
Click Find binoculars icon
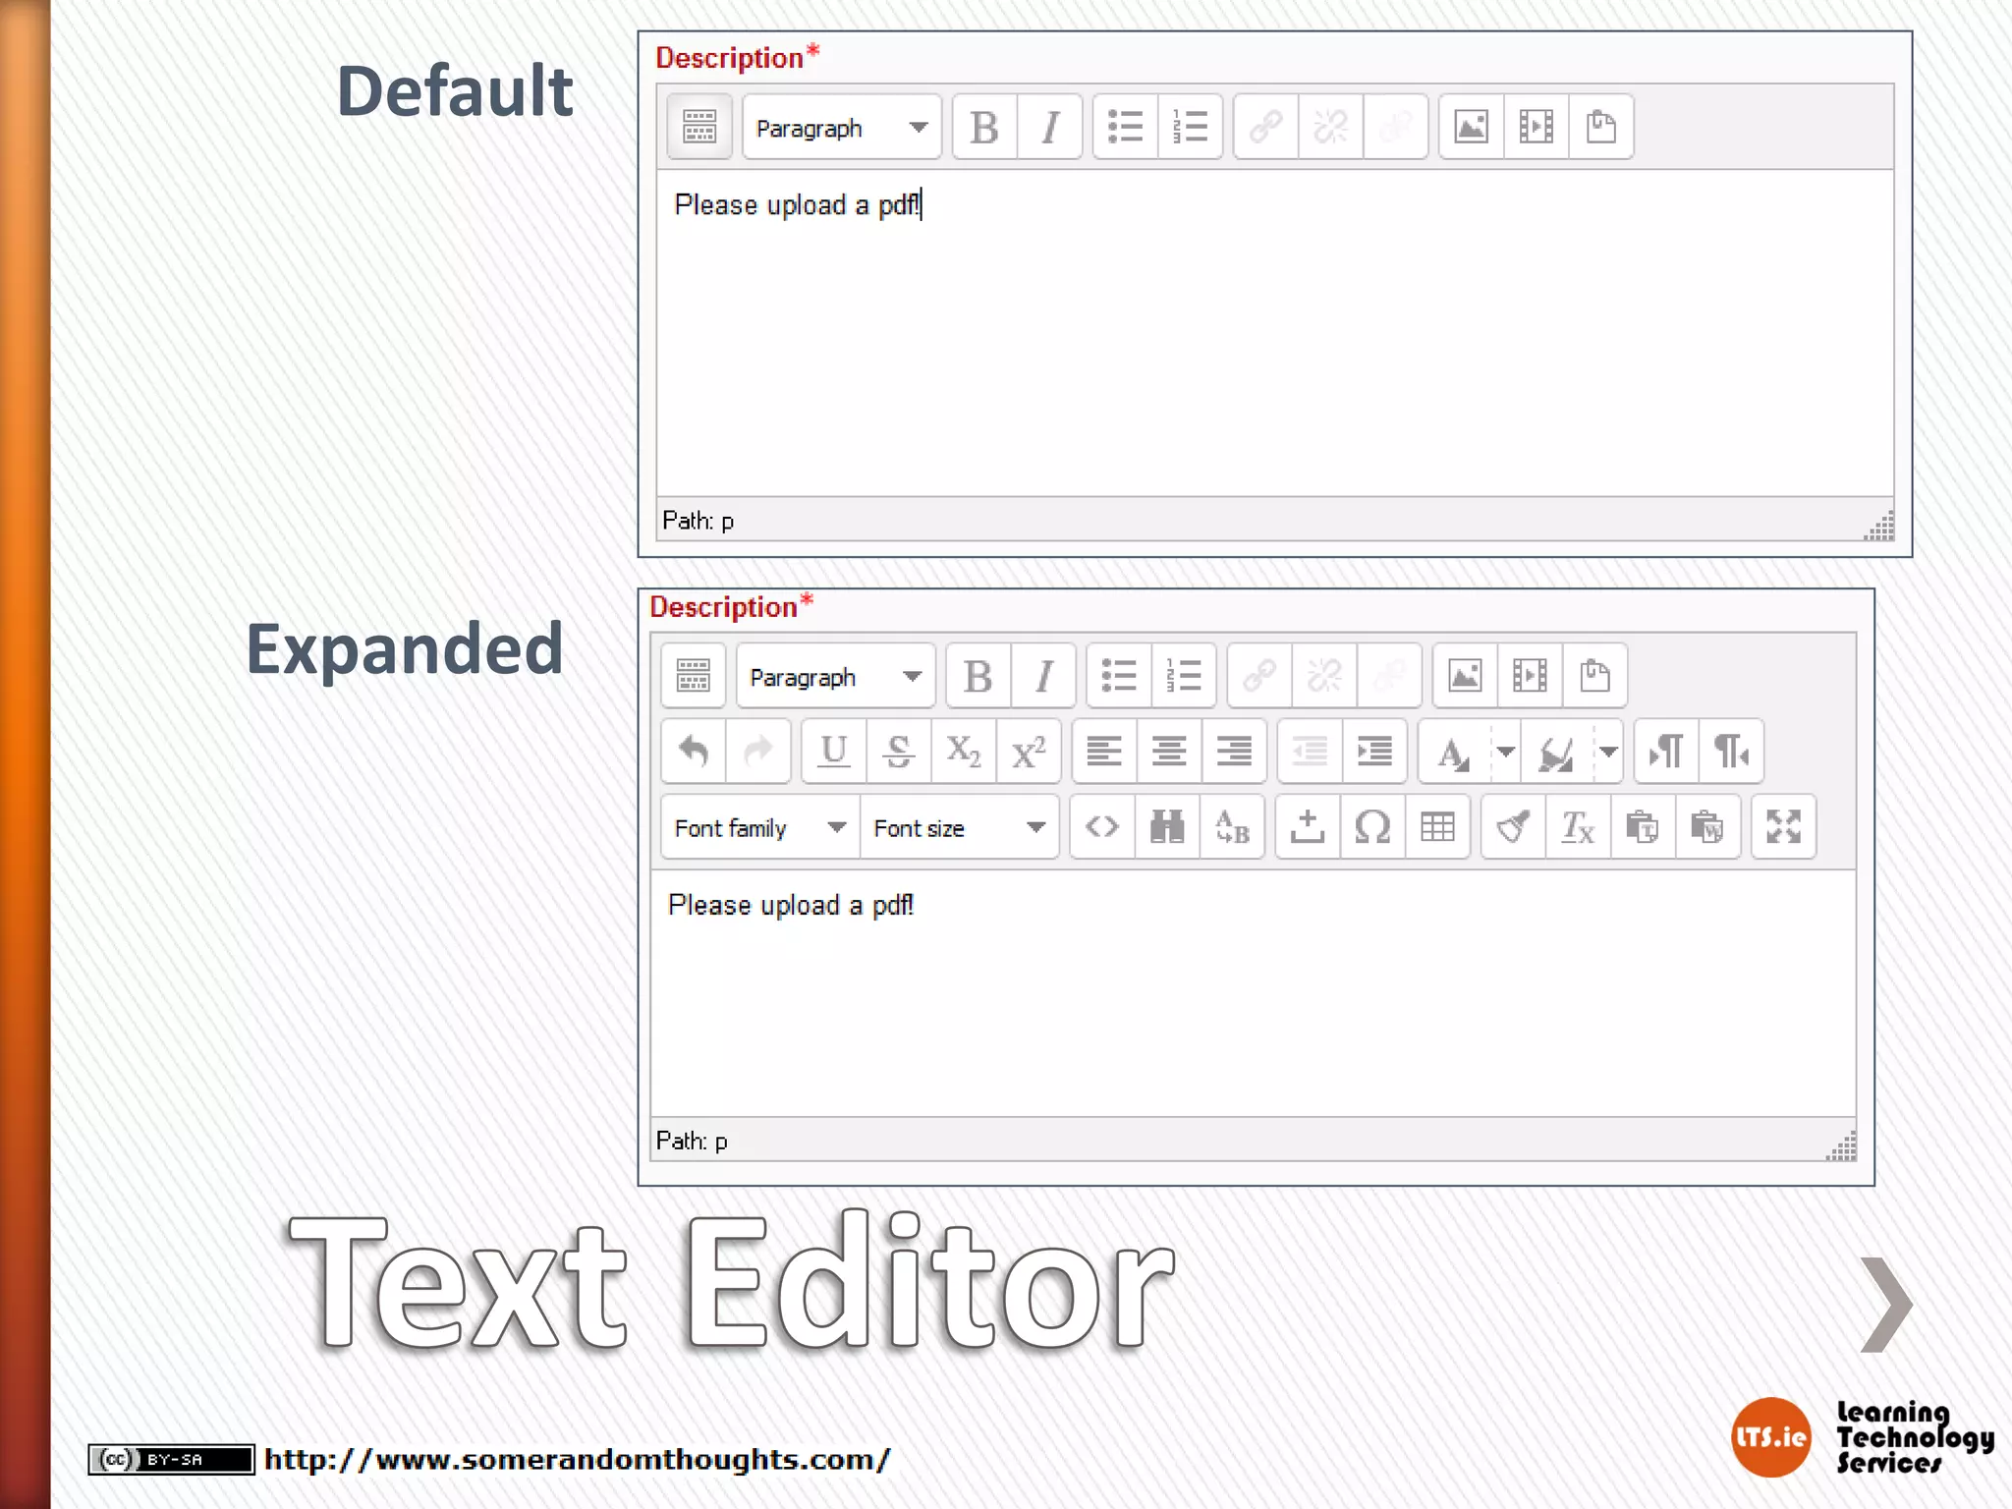(1167, 827)
